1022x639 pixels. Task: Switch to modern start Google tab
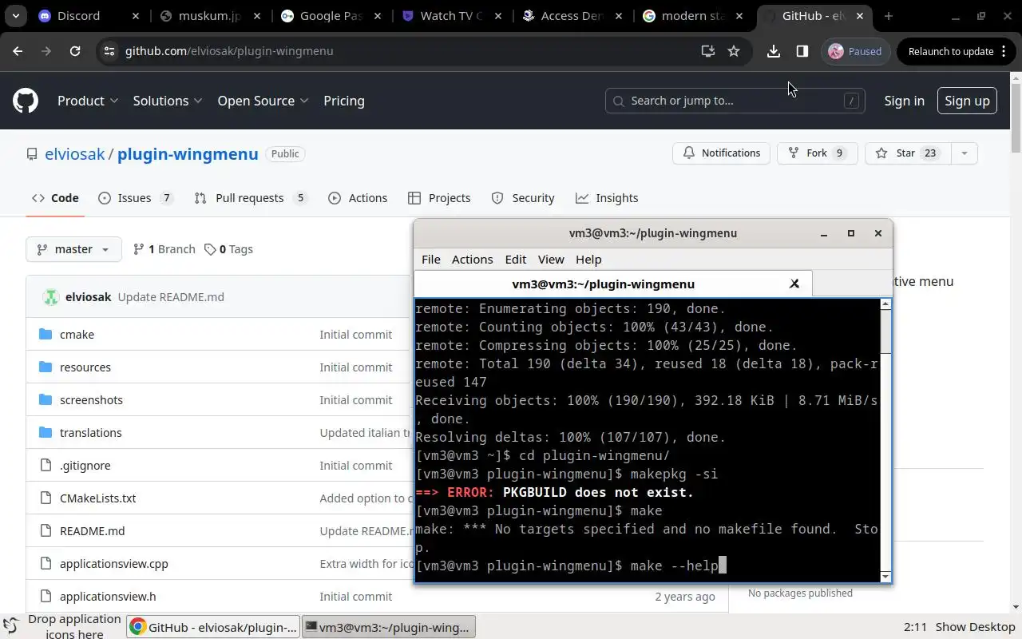point(693,15)
